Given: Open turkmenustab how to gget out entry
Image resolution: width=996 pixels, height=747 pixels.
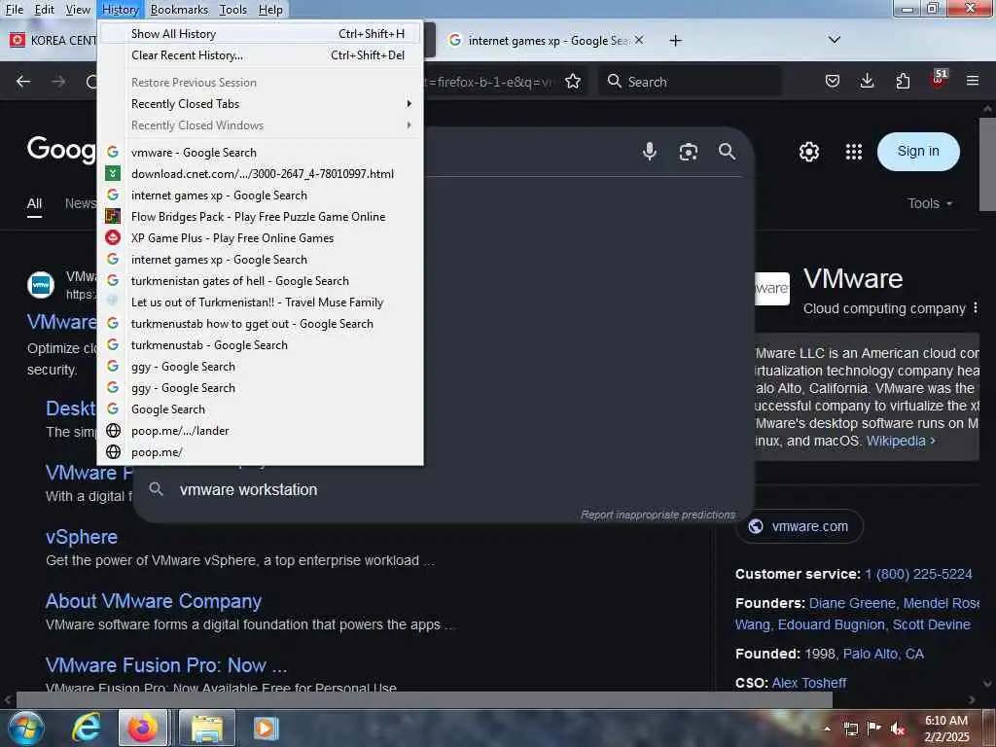Looking at the screenshot, I should (x=261, y=324).
